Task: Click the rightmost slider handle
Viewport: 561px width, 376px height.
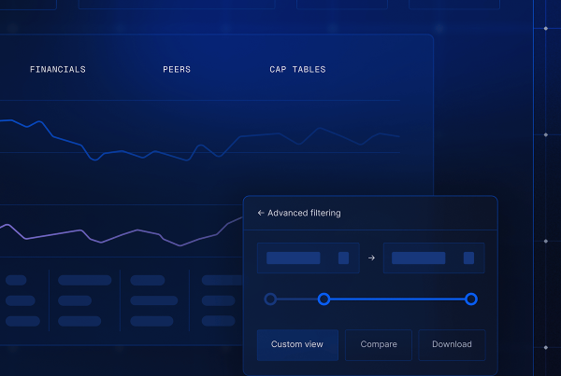Action: [471, 299]
